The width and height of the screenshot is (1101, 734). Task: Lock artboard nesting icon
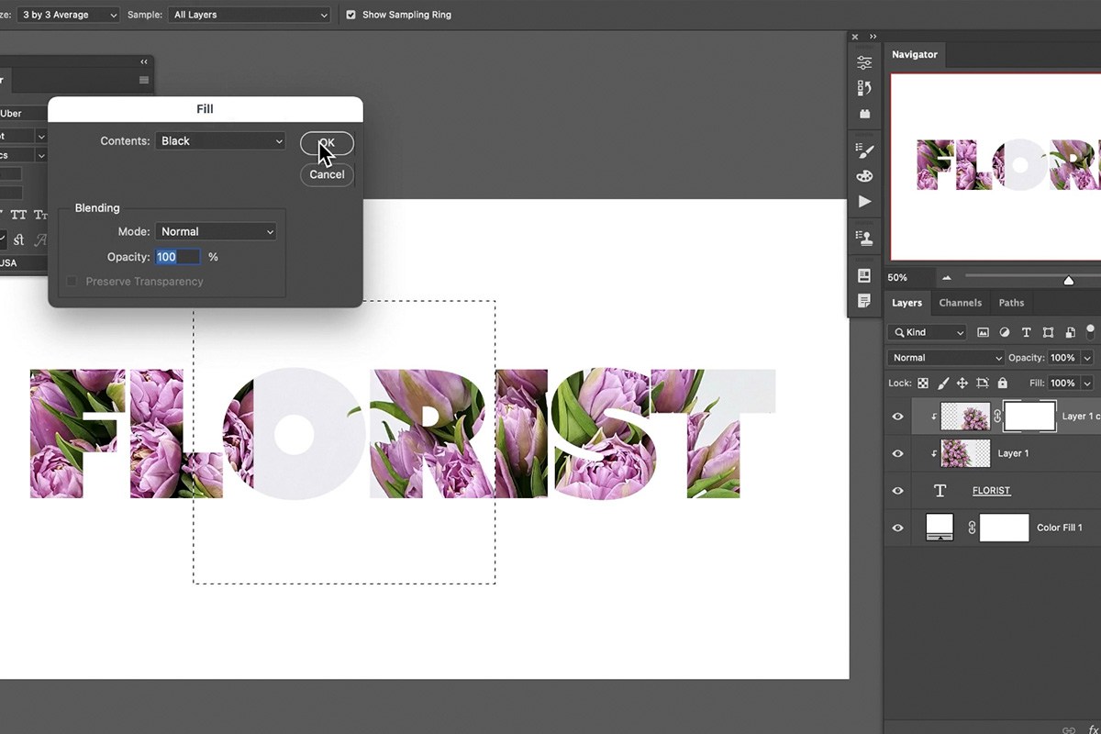(x=983, y=383)
